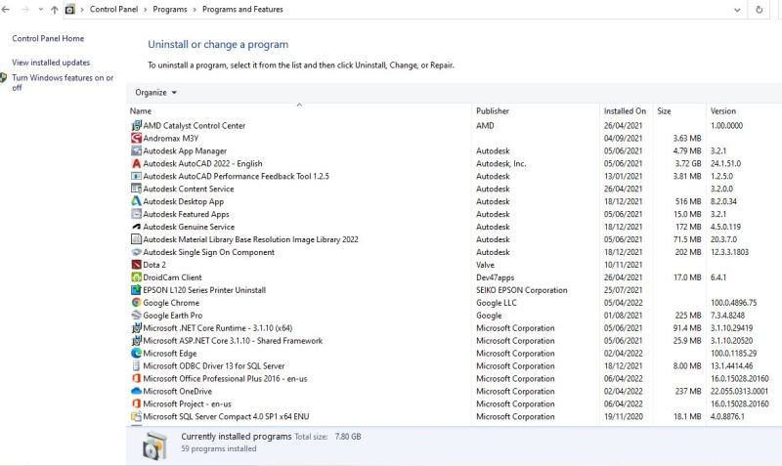This screenshot has height=466, width=782.
Task: Click the shield icon beside Turn Windows features
Action: (x=3, y=78)
